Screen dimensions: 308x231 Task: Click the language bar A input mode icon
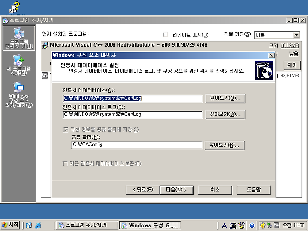pos(224,225)
